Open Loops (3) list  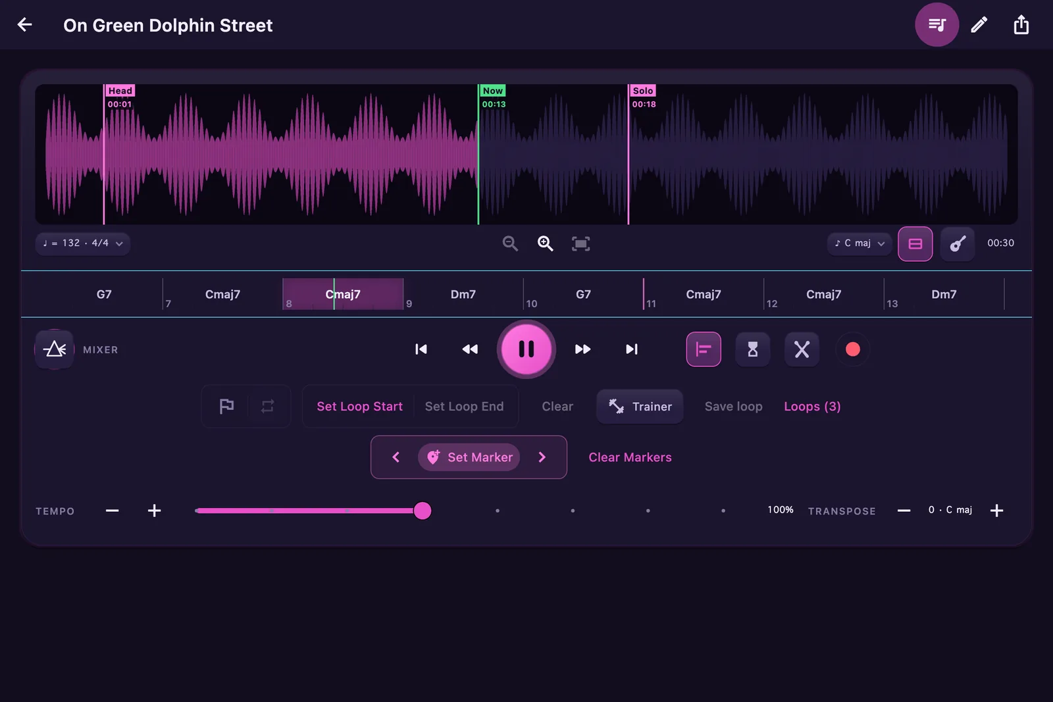click(x=812, y=407)
